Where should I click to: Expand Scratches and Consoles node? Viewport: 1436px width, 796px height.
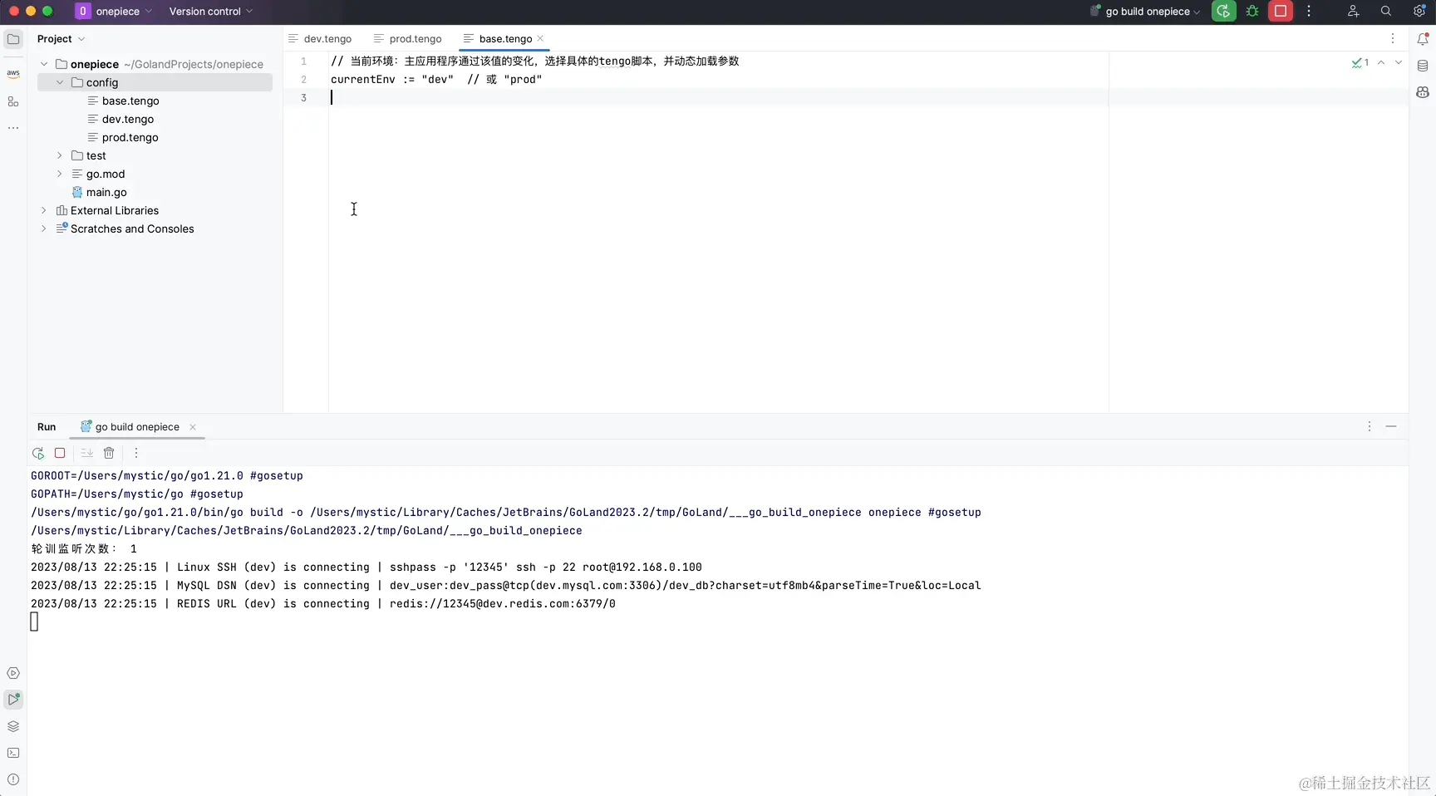[44, 228]
